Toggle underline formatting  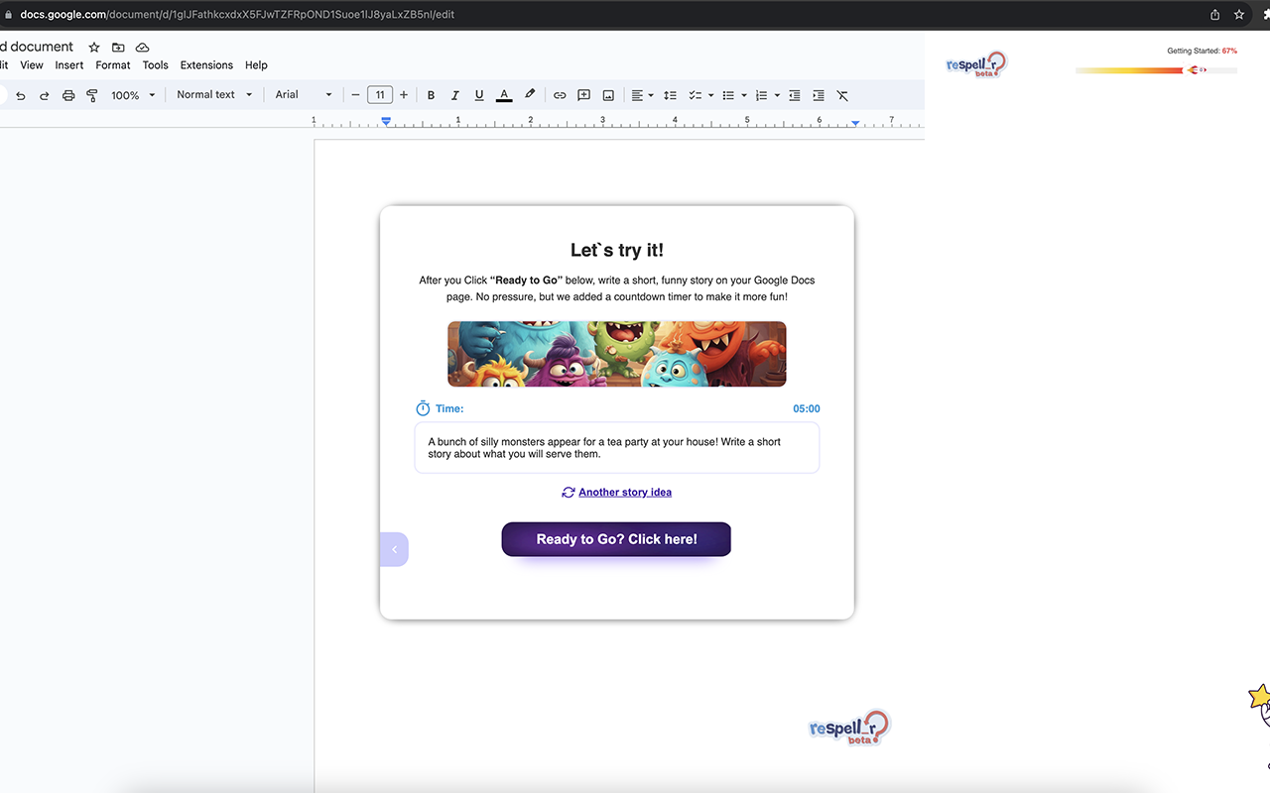coord(478,94)
